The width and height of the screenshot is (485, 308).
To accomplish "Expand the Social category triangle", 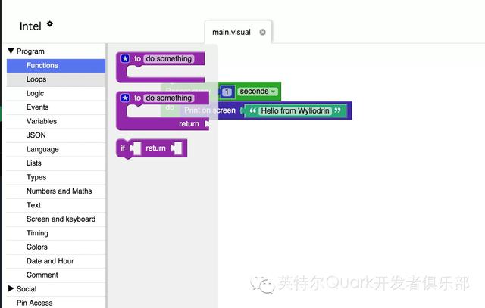I will [11, 288].
